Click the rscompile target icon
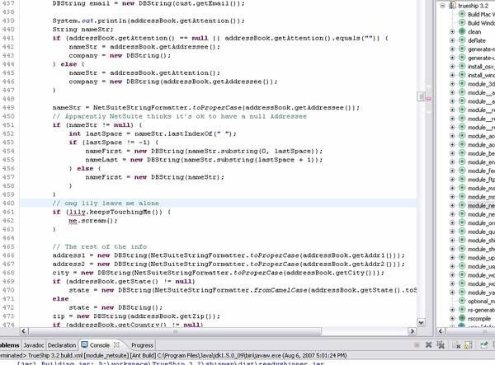This screenshot has height=365, width=495. coord(461,317)
